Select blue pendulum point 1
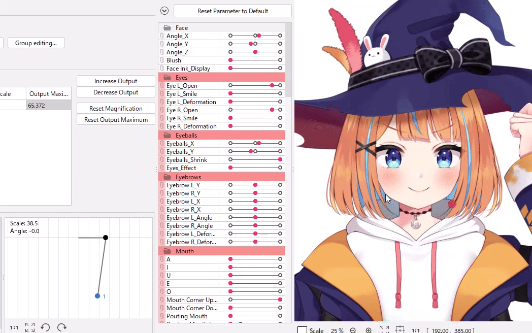This screenshot has height=333, width=532. pyautogui.click(x=97, y=296)
